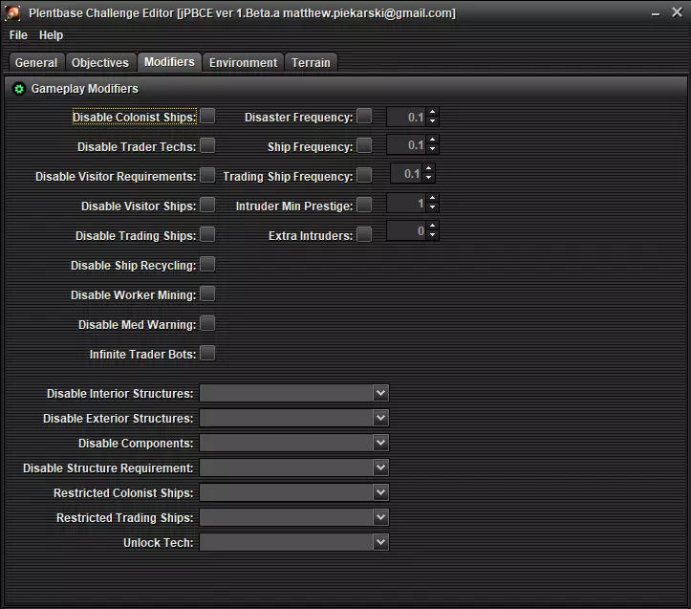Decrease Ship Frequency with down arrow
Viewport: 691px width, 609px height.
432,149
